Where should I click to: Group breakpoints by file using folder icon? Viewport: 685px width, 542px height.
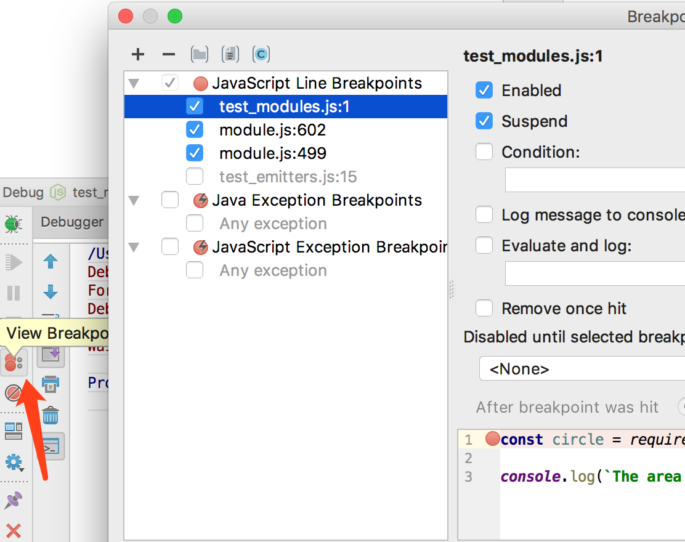pos(200,54)
